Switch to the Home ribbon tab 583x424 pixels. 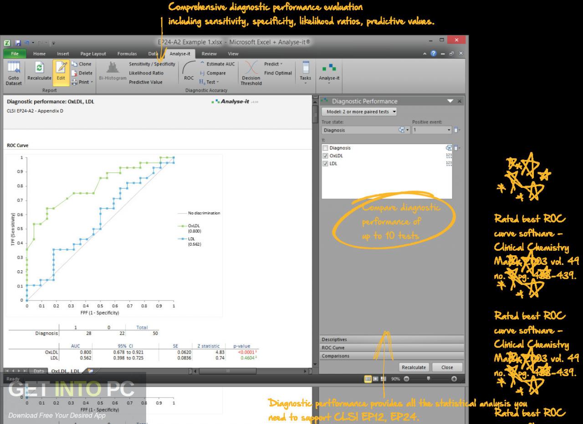[x=40, y=54]
